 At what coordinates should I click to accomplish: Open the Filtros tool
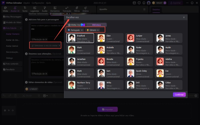[77, 9]
